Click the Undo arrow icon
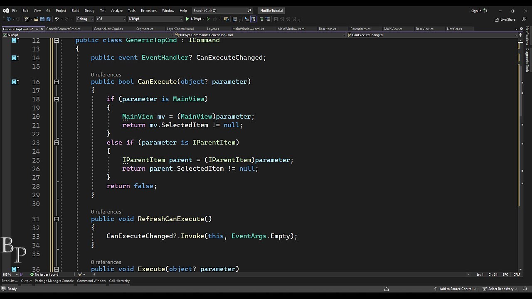Viewport: 532px width, 299px height. pyautogui.click(x=57, y=19)
